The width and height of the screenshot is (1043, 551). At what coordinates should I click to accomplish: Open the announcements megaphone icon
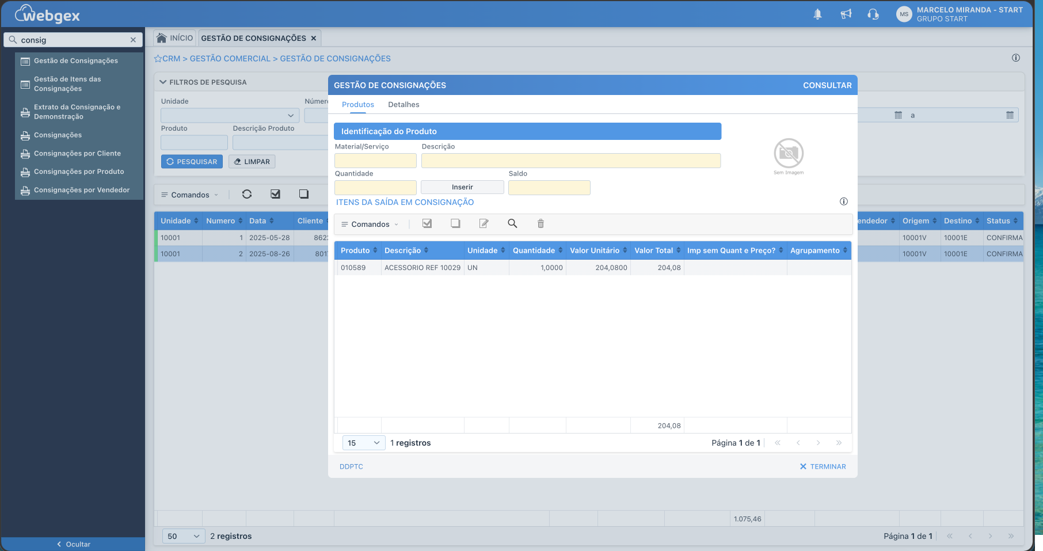click(846, 14)
